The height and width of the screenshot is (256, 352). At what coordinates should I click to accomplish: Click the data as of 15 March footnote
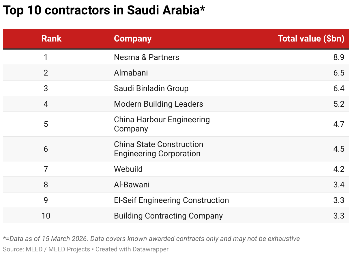click(151, 239)
